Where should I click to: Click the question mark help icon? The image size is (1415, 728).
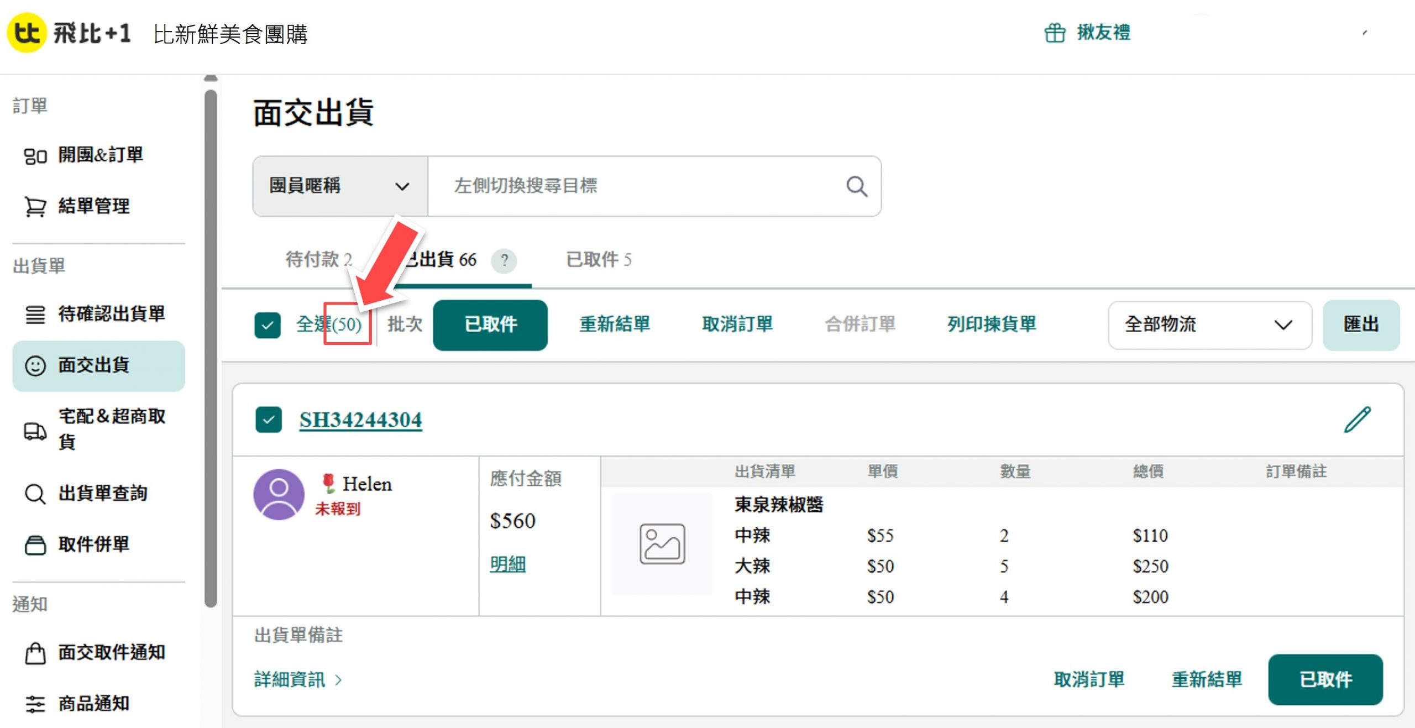(x=504, y=260)
